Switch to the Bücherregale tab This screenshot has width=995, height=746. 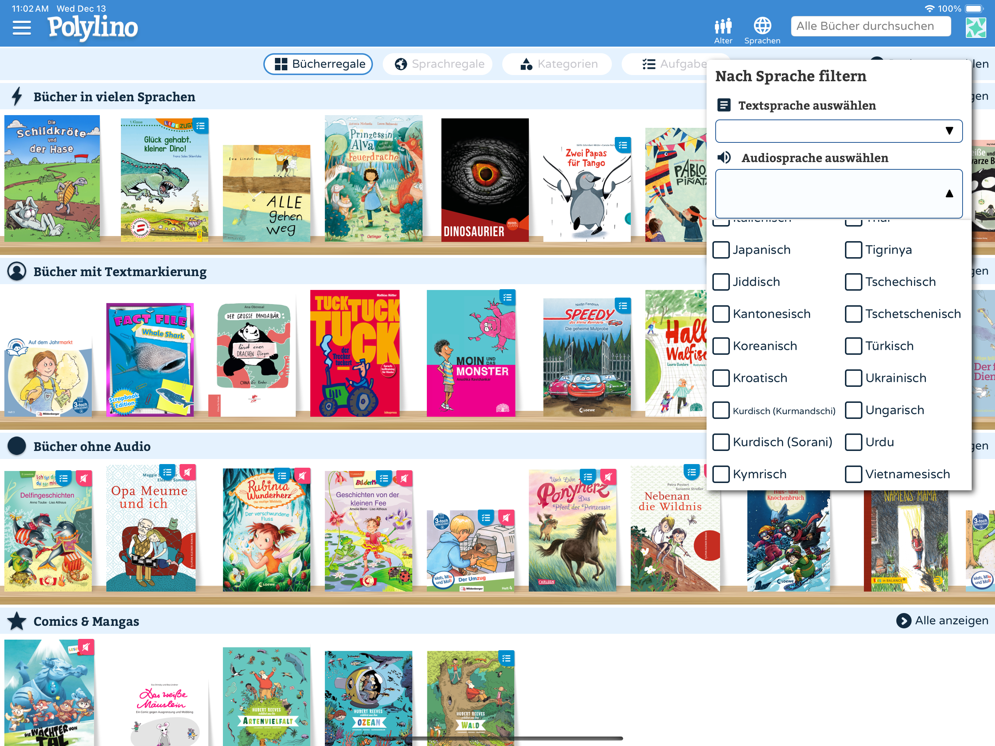coord(318,64)
